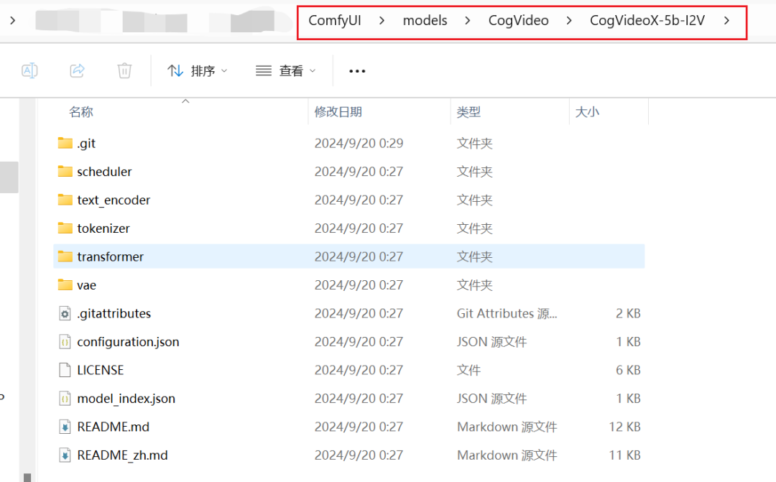The height and width of the screenshot is (482, 776).
Task: Click the Share toolbar icon
Action: pyautogui.click(x=77, y=71)
